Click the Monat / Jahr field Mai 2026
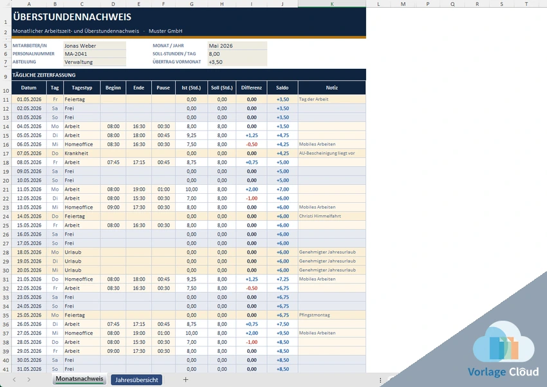 click(237, 46)
